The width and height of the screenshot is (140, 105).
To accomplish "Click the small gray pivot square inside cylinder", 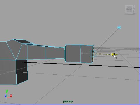I will pos(82,53).
